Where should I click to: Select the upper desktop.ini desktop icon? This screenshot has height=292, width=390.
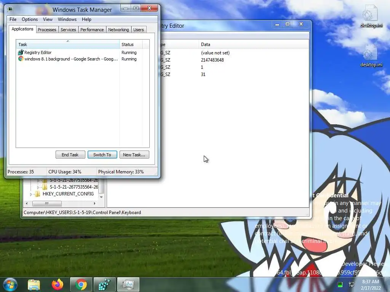click(x=371, y=15)
